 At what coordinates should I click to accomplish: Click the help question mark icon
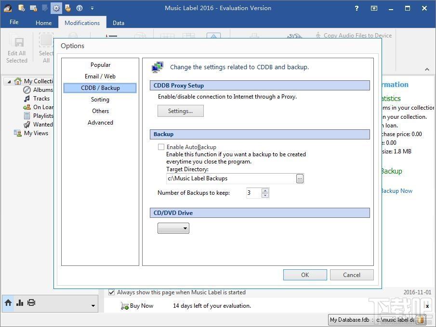pos(357,8)
